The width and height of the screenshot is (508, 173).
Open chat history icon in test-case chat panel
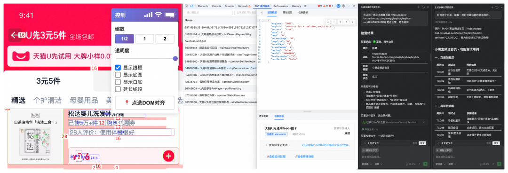(x=497, y=7)
